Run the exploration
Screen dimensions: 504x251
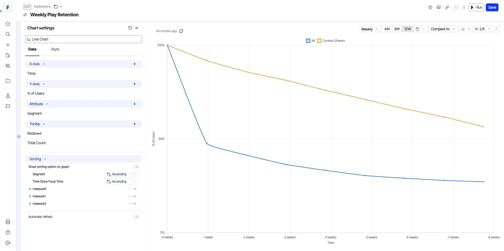[477, 7]
